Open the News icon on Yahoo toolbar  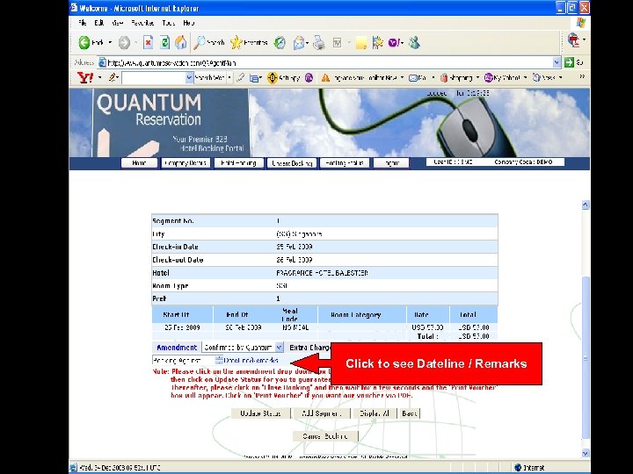(x=536, y=77)
